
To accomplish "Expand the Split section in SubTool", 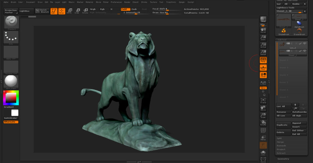I will tap(279, 138).
